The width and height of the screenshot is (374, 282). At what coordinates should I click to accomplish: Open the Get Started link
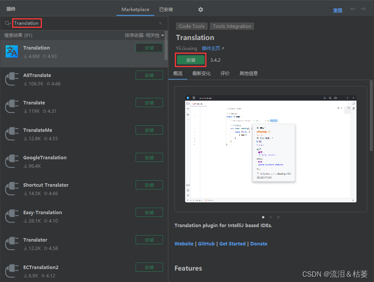pos(232,244)
